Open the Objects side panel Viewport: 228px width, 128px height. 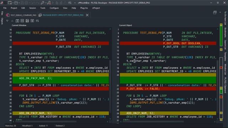[2, 21]
